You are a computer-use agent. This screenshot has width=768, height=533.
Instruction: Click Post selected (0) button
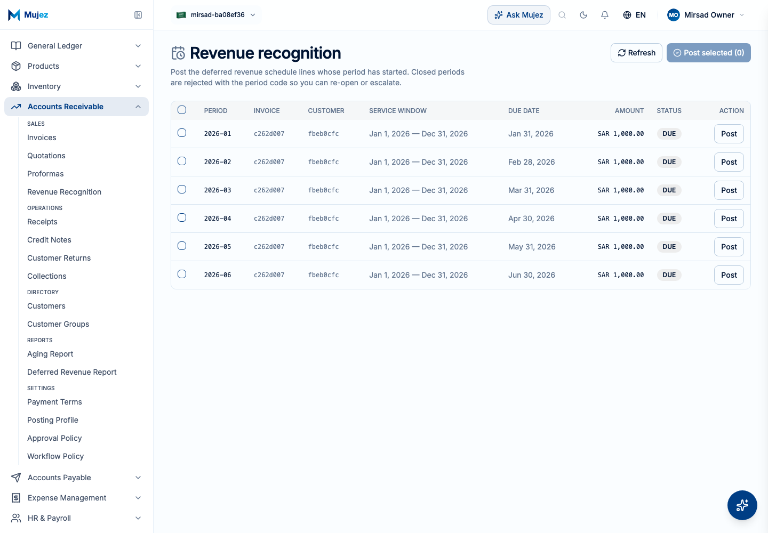tap(708, 53)
